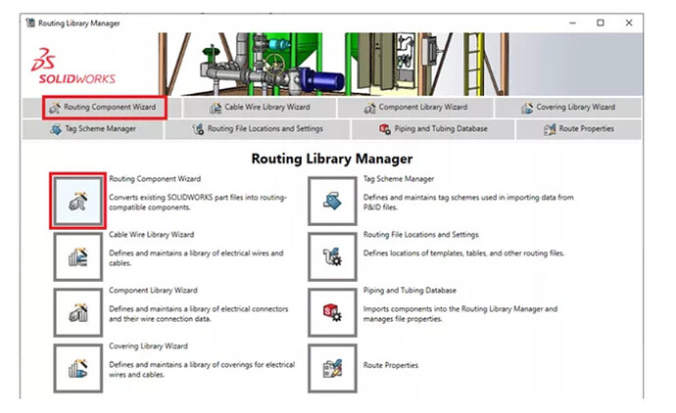Select the Covering Library Wizard tab
The image size is (676, 413).
[x=568, y=108]
